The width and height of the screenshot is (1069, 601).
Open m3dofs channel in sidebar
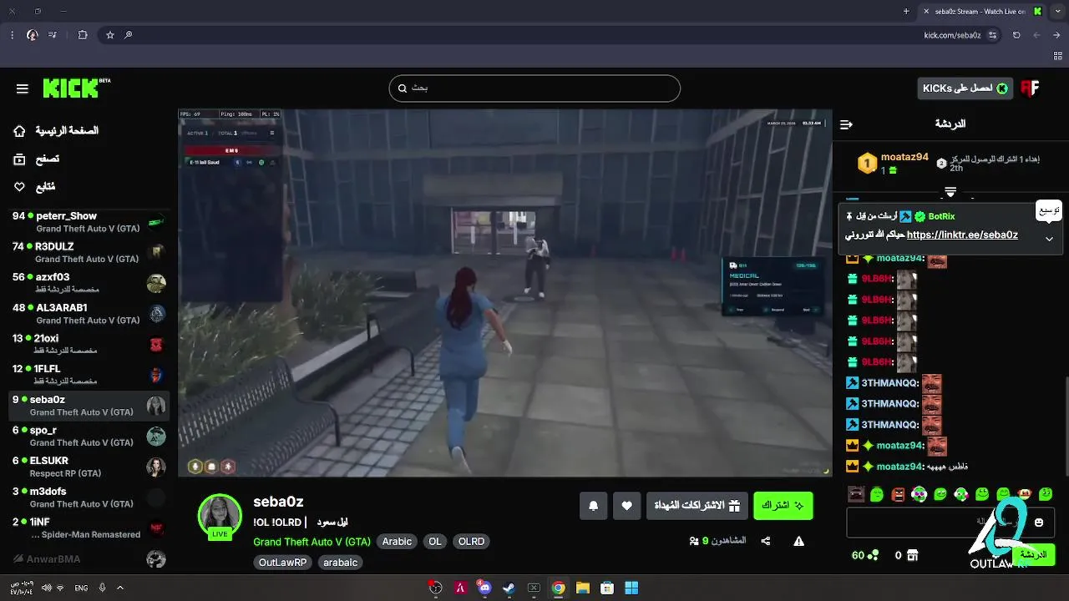89,497
